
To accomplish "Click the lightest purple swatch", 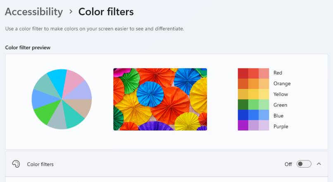I will (x=264, y=126).
